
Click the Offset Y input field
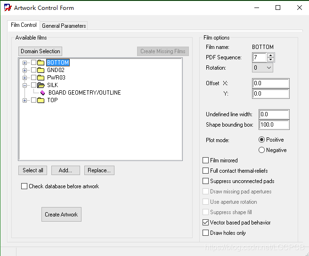click(x=271, y=94)
